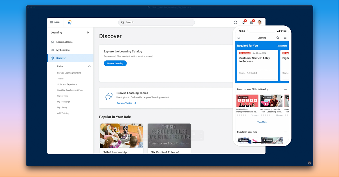Open the Tribal Leadership course thumbnail
339x177 pixels.
pyautogui.click(x=121, y=136)
